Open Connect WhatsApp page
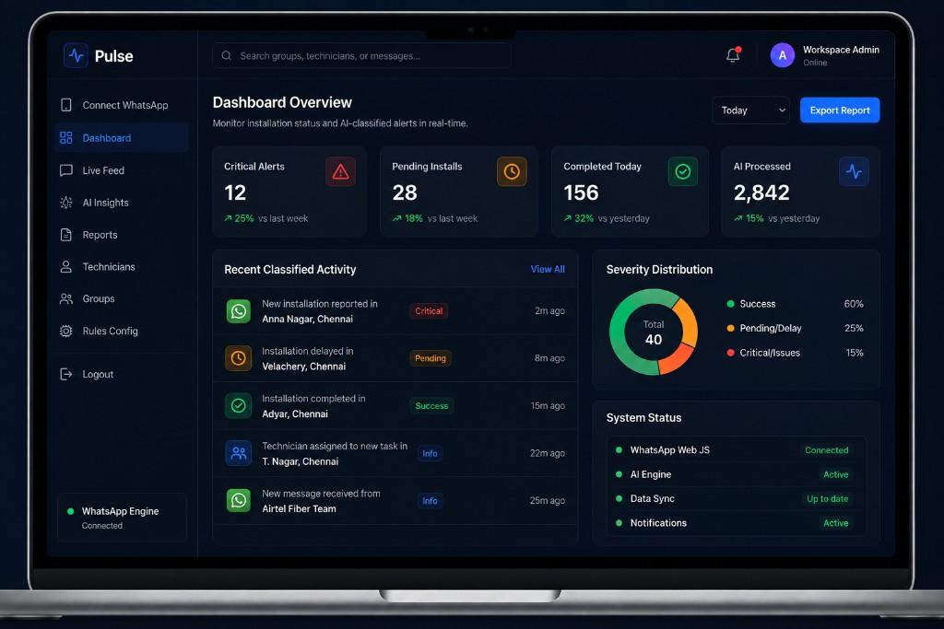This screenshot has height=629, width=944. click(121, 105)
